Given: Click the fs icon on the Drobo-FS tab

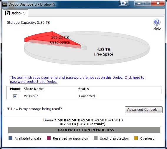Looking at the screenshot, I should [x=7, y=13].
